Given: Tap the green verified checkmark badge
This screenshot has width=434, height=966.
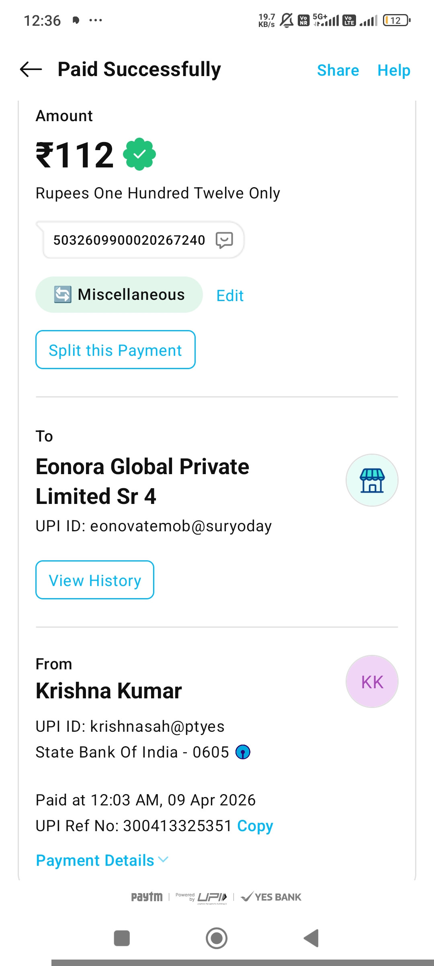Looking at the screenshot, I should coord(139,154).
